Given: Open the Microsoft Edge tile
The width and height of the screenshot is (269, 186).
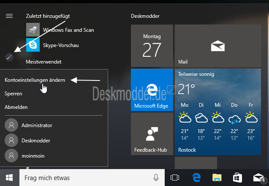Looking at the screenshot, I should (x=152, y=90).
